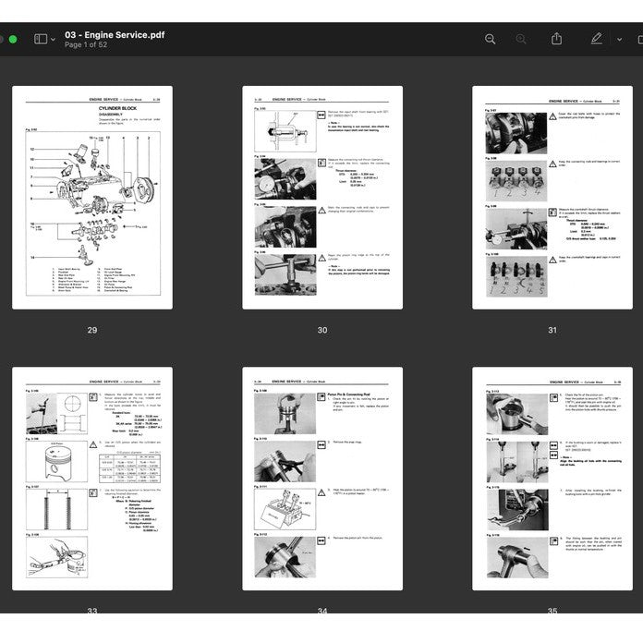
Task: Select the page 29 Cylinder Block thumbnail
Action: [x=91, y=198]
